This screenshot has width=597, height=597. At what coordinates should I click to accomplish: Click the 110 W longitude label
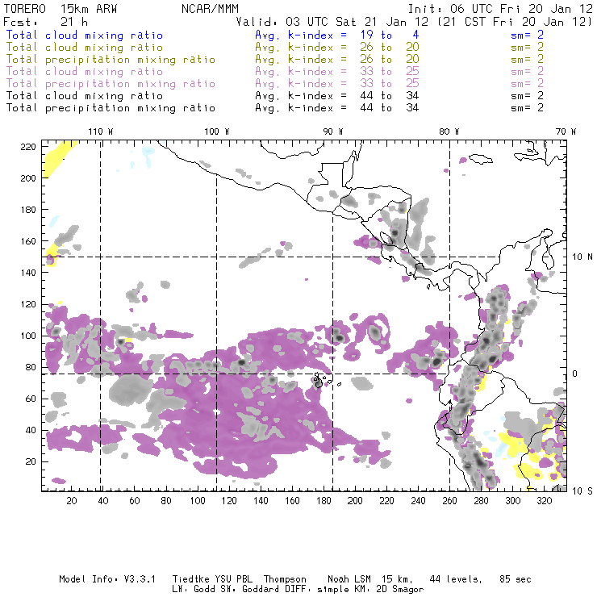point(100,132)
